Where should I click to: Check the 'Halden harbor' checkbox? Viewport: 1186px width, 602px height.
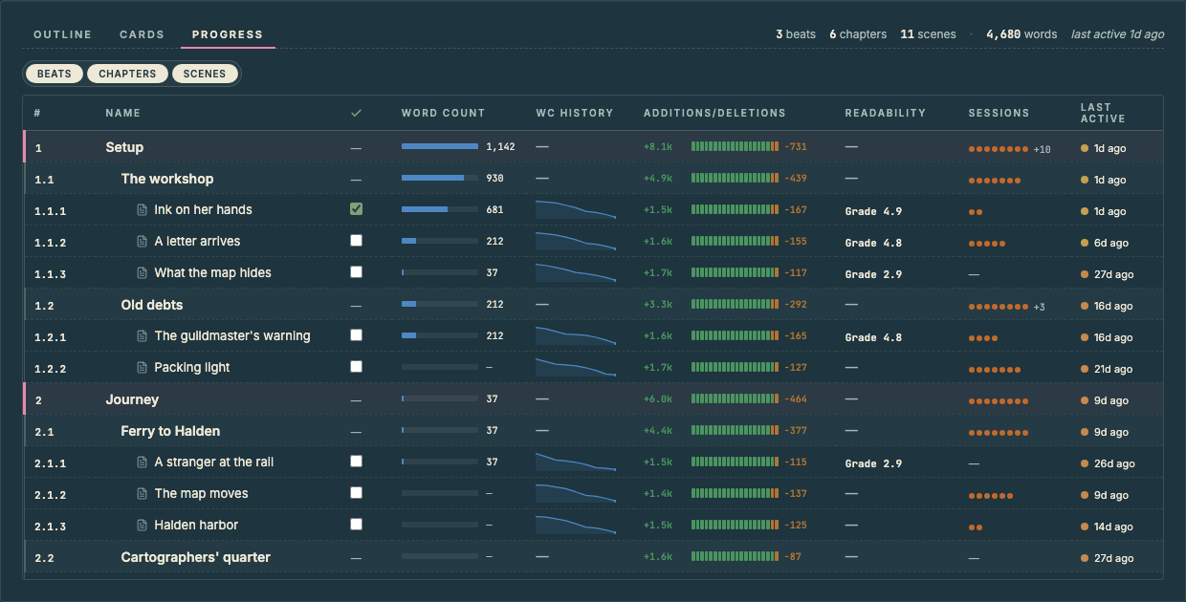click(357, 525)
